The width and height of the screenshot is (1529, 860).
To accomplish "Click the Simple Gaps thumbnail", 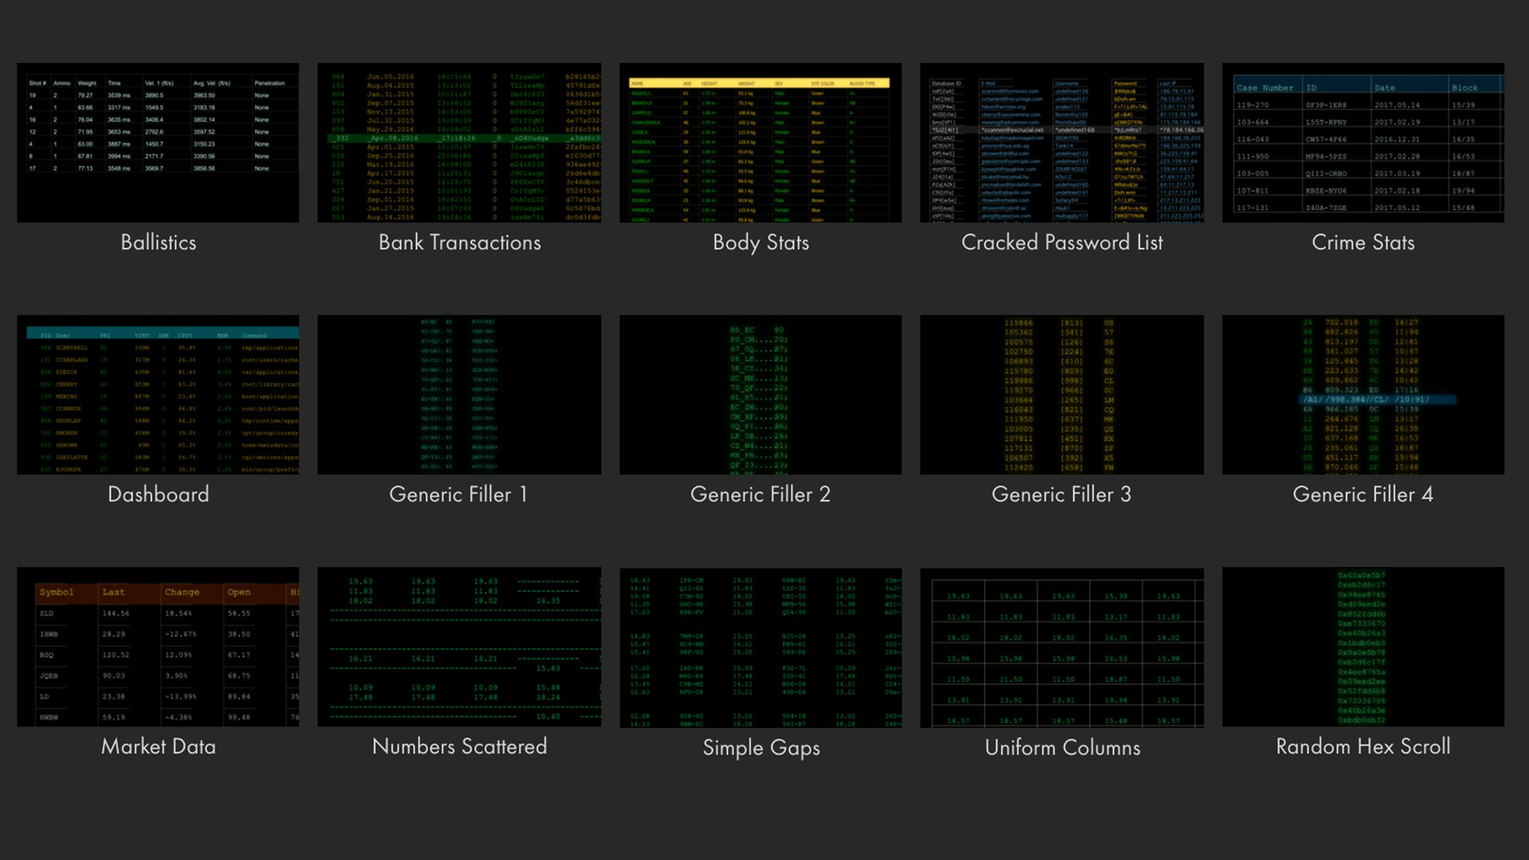I will (x=761, y=647).
